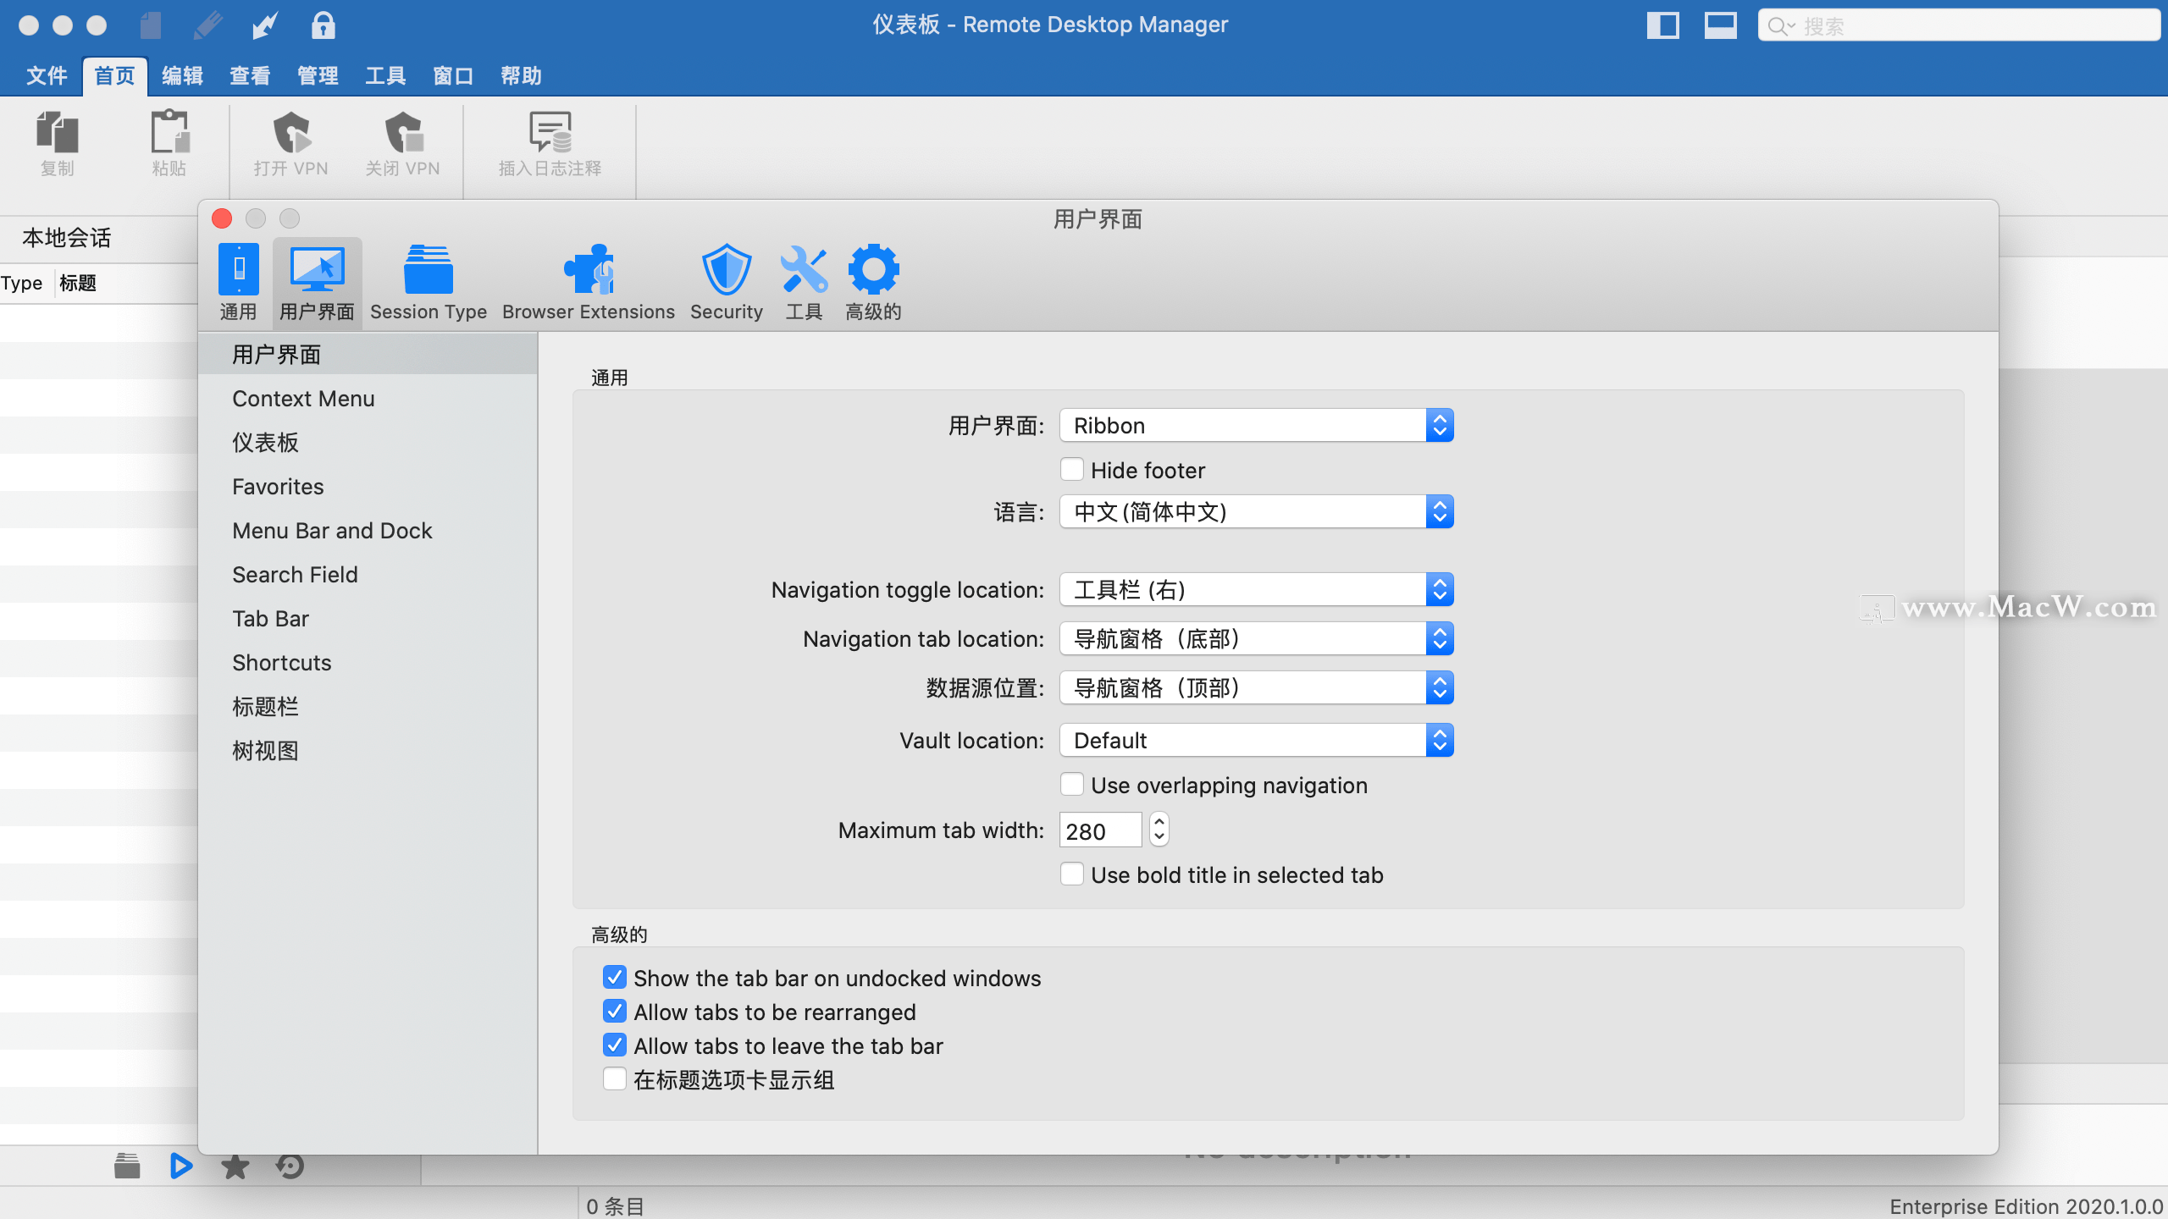2168x1219 pixels.
Task: Enable the Hide footer checkbox
Action: [x=1072, y=469]
